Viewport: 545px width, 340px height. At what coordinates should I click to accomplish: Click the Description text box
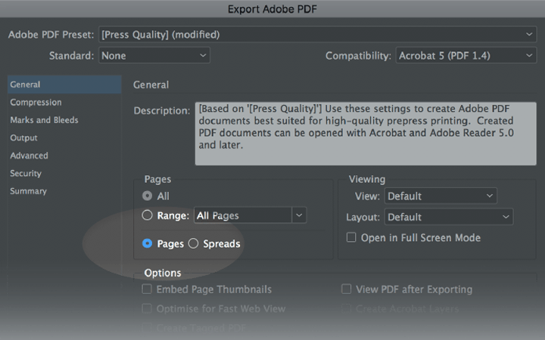click(x=366, y=133)
